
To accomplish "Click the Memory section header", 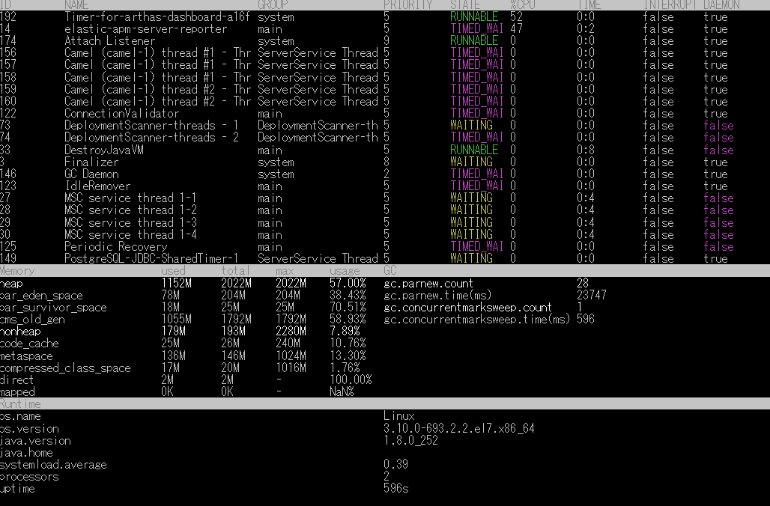I will tap(17, 271).
